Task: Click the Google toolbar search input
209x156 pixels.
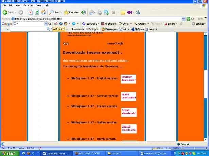Action: [x=30, y=24]
